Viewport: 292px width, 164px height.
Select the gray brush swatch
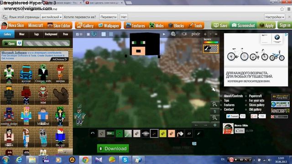coord(101,133)
